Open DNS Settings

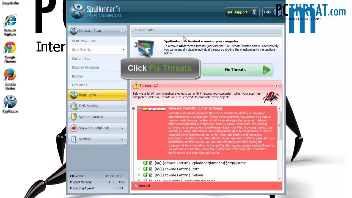pos(97,106)
